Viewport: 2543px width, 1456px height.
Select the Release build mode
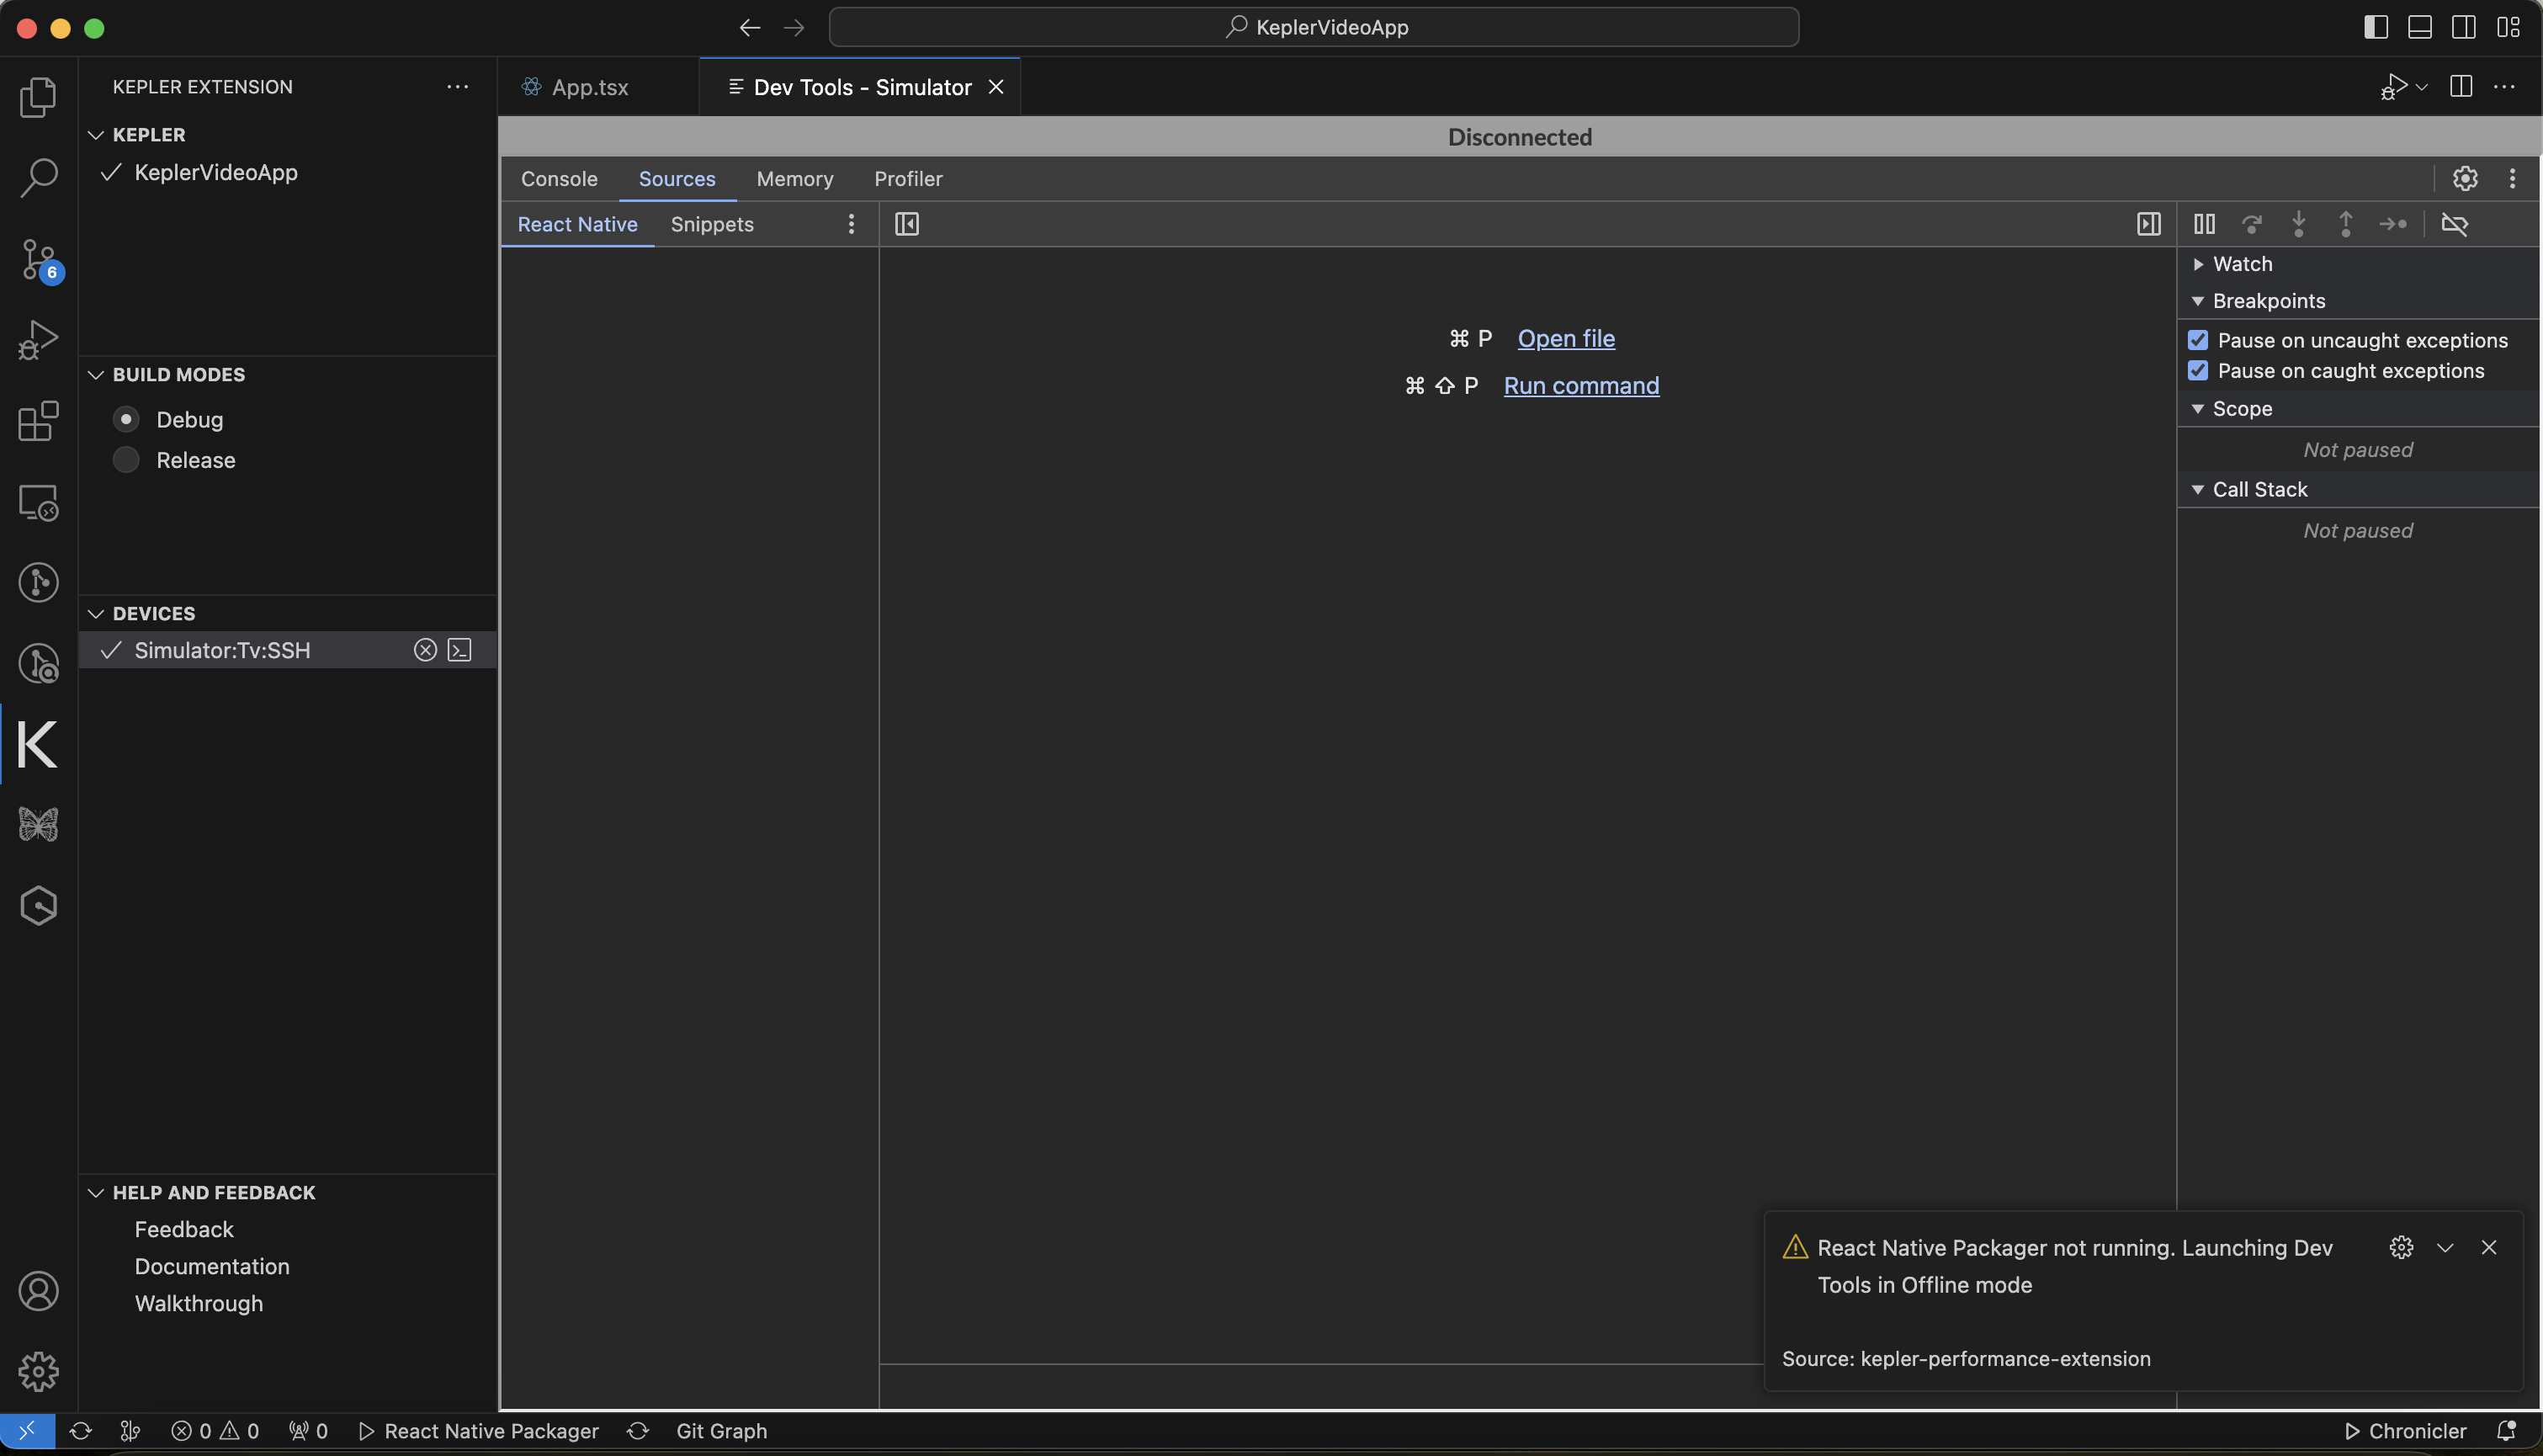[x=126, y=460]
